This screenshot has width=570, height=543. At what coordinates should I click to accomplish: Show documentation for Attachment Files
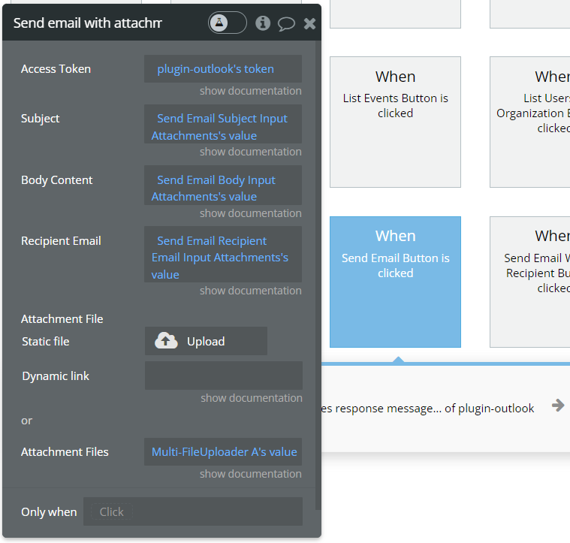[x=250, y=474]
